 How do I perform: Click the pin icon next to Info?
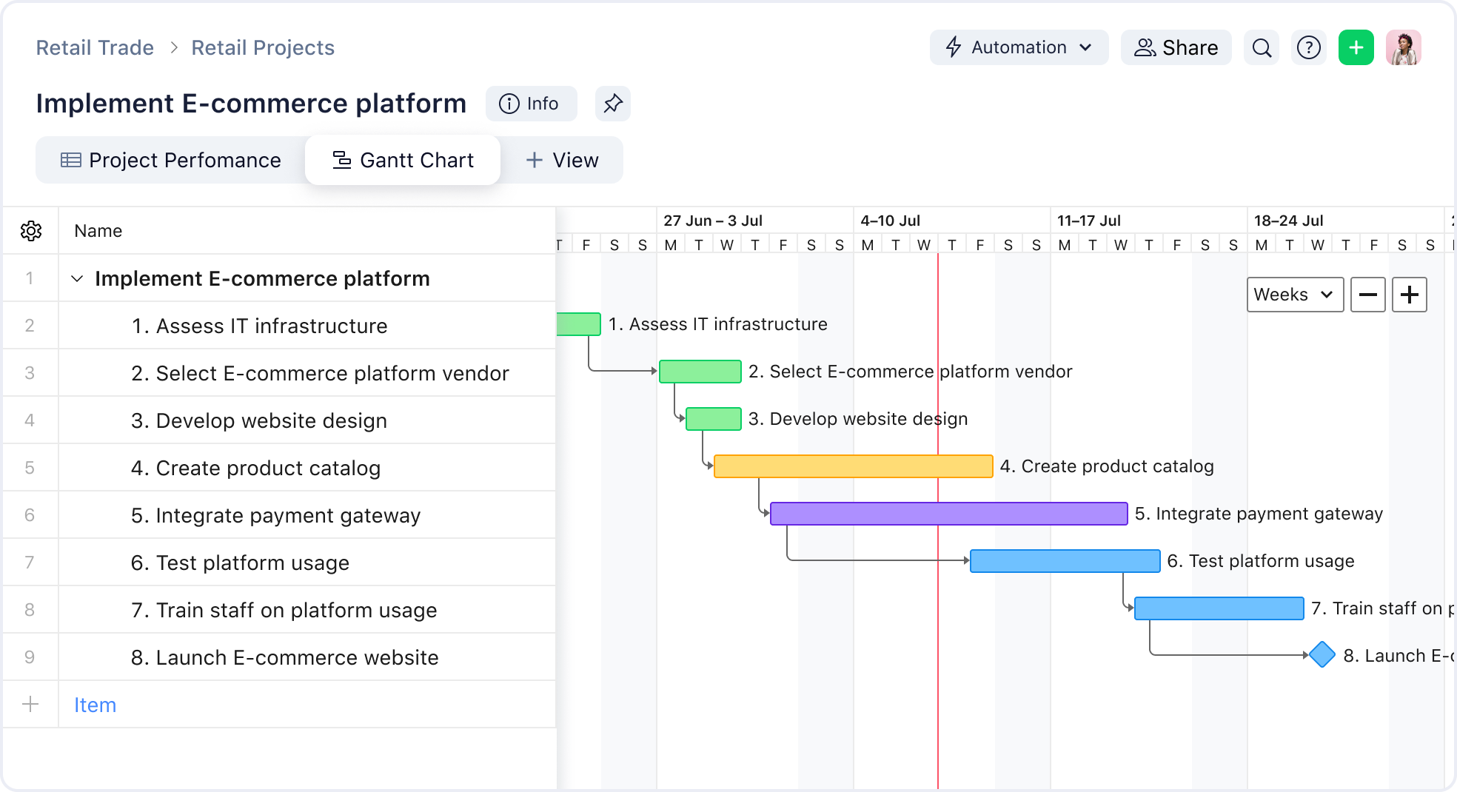pyautogui.click(x=612, y=104)
